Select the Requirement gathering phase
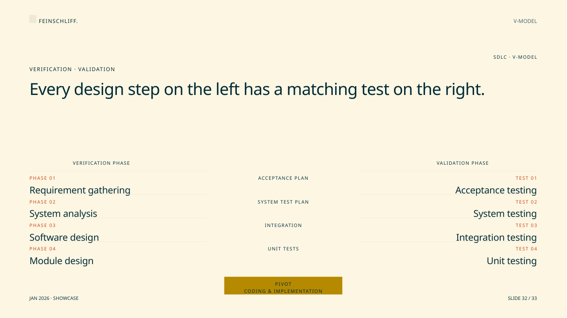This screenshot has width=567, height=318. click(80, 190)
